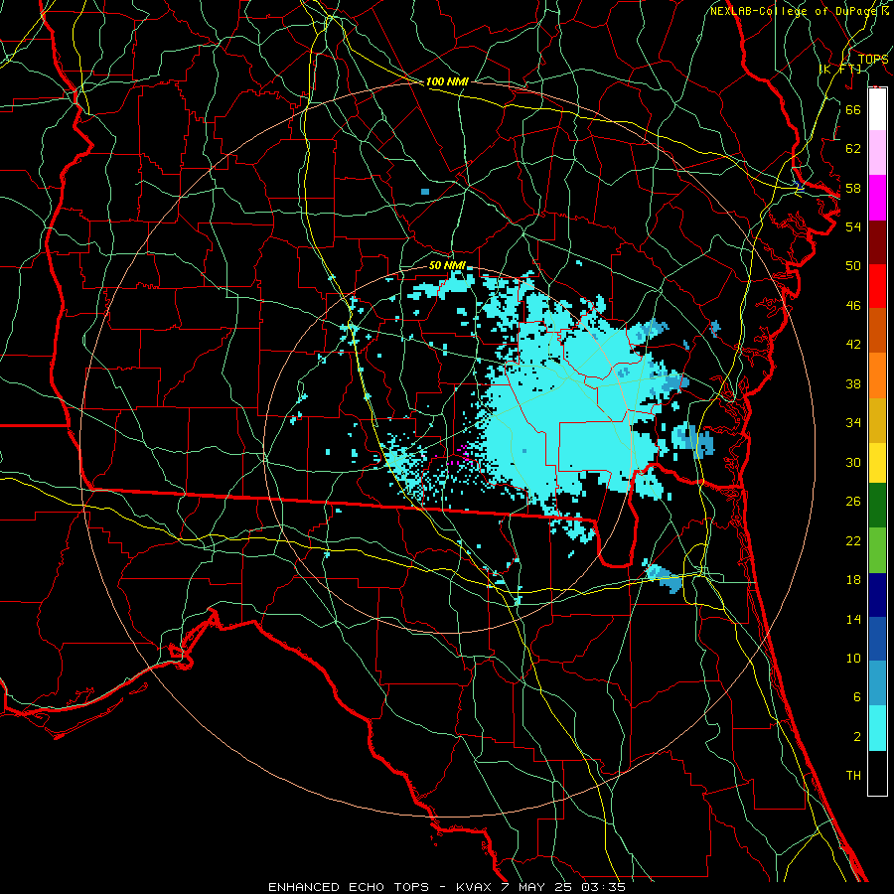Click the steel blue 14 kft swatch

(x=877, y=683)
